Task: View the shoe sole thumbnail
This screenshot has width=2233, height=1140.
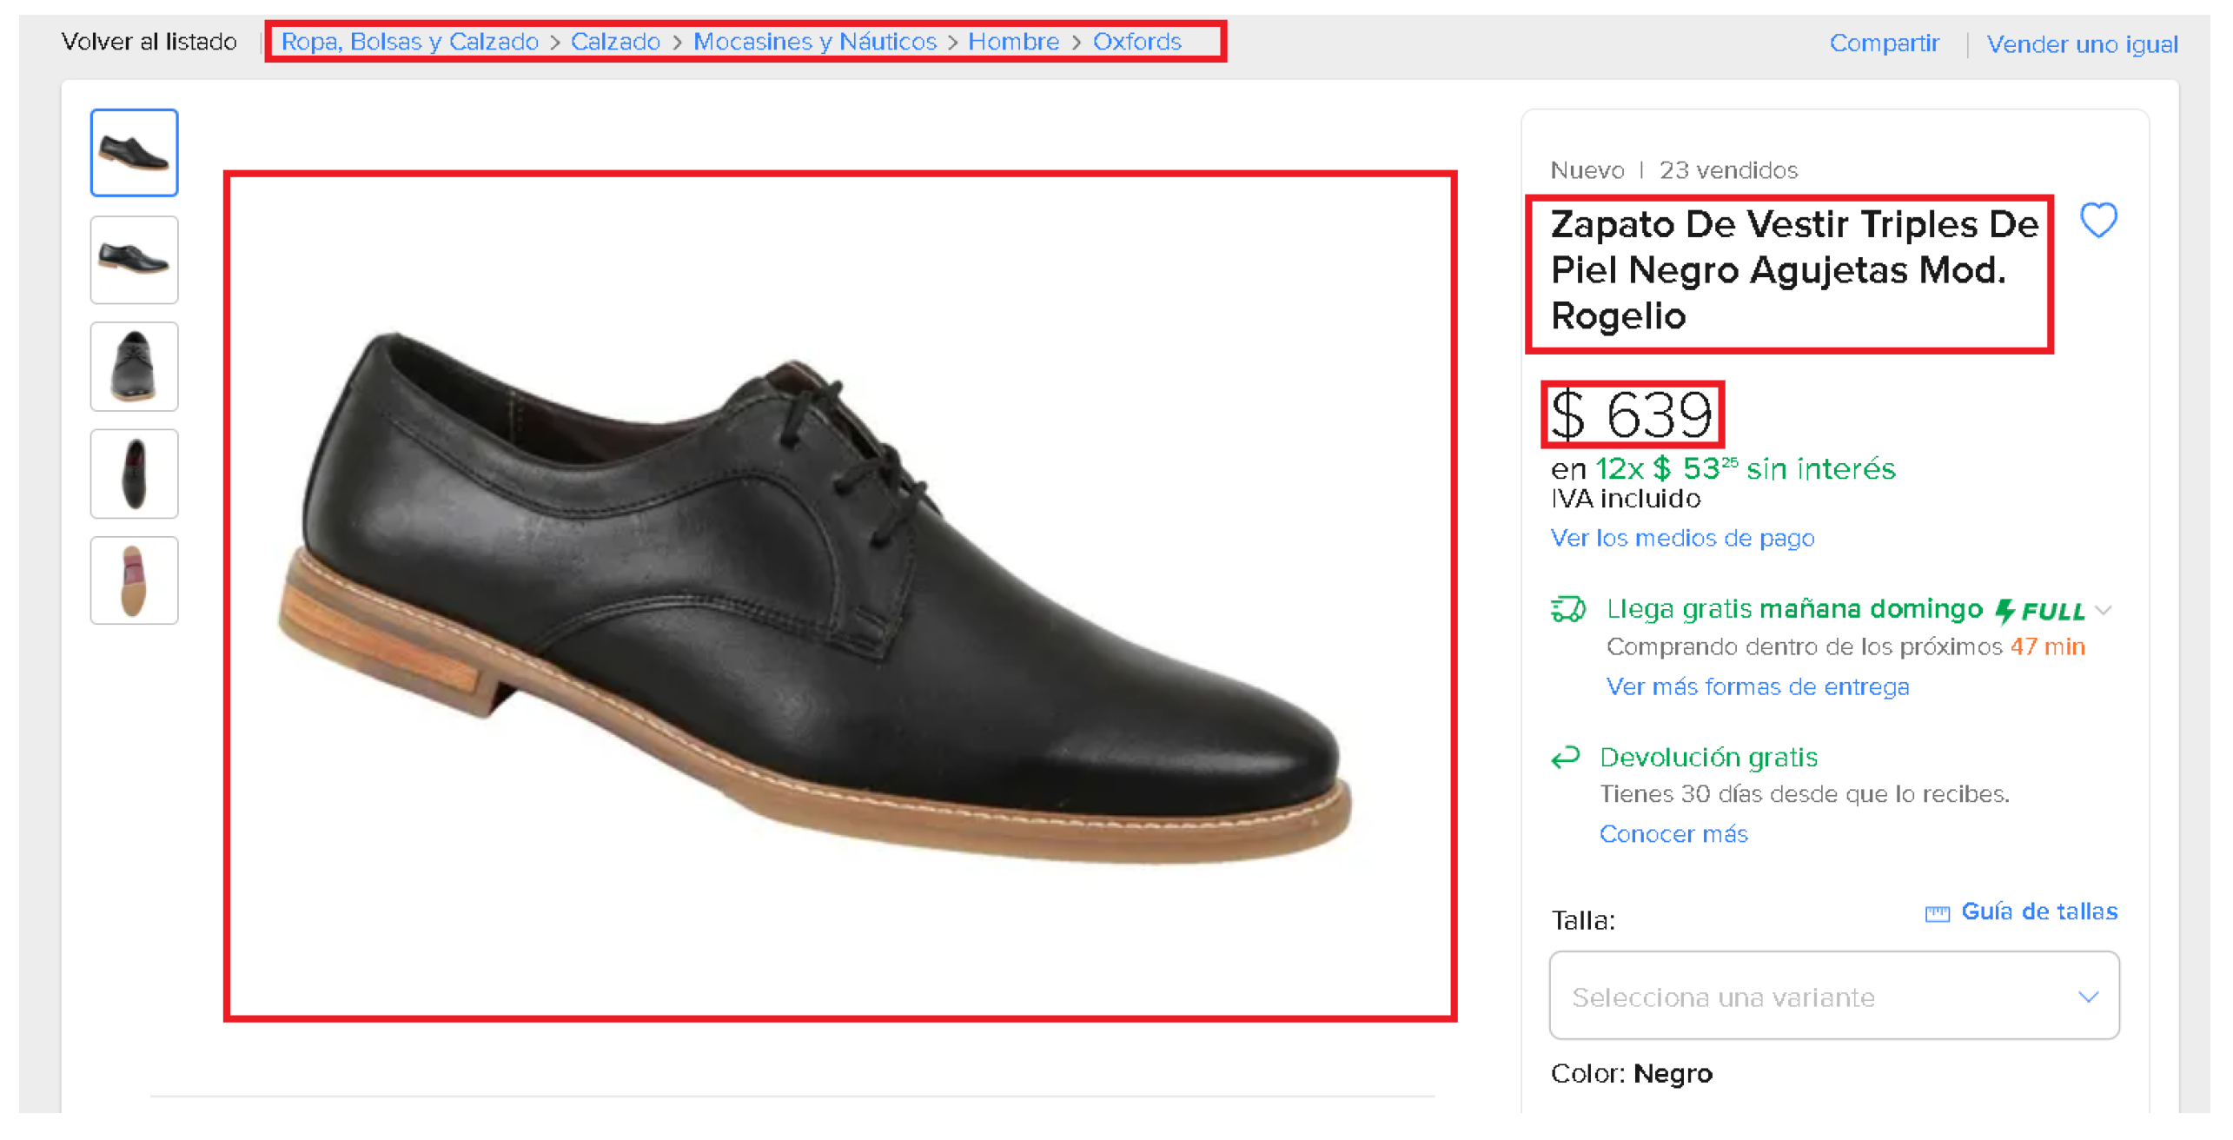Action: point(134,580)
